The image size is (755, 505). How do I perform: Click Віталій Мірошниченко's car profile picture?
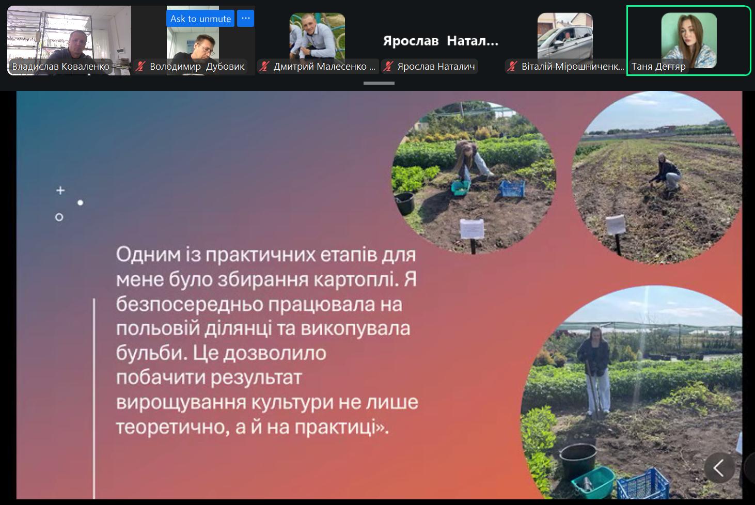coord(565,36)
